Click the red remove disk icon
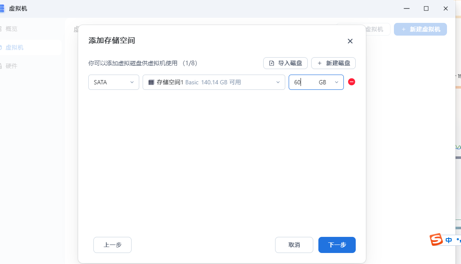The height and width of the screenshot is (264, 461). coord(351,82)
